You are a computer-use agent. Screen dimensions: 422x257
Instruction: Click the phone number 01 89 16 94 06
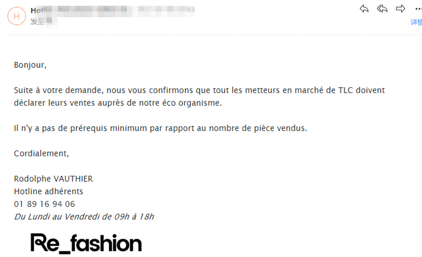tap(44, 204)
